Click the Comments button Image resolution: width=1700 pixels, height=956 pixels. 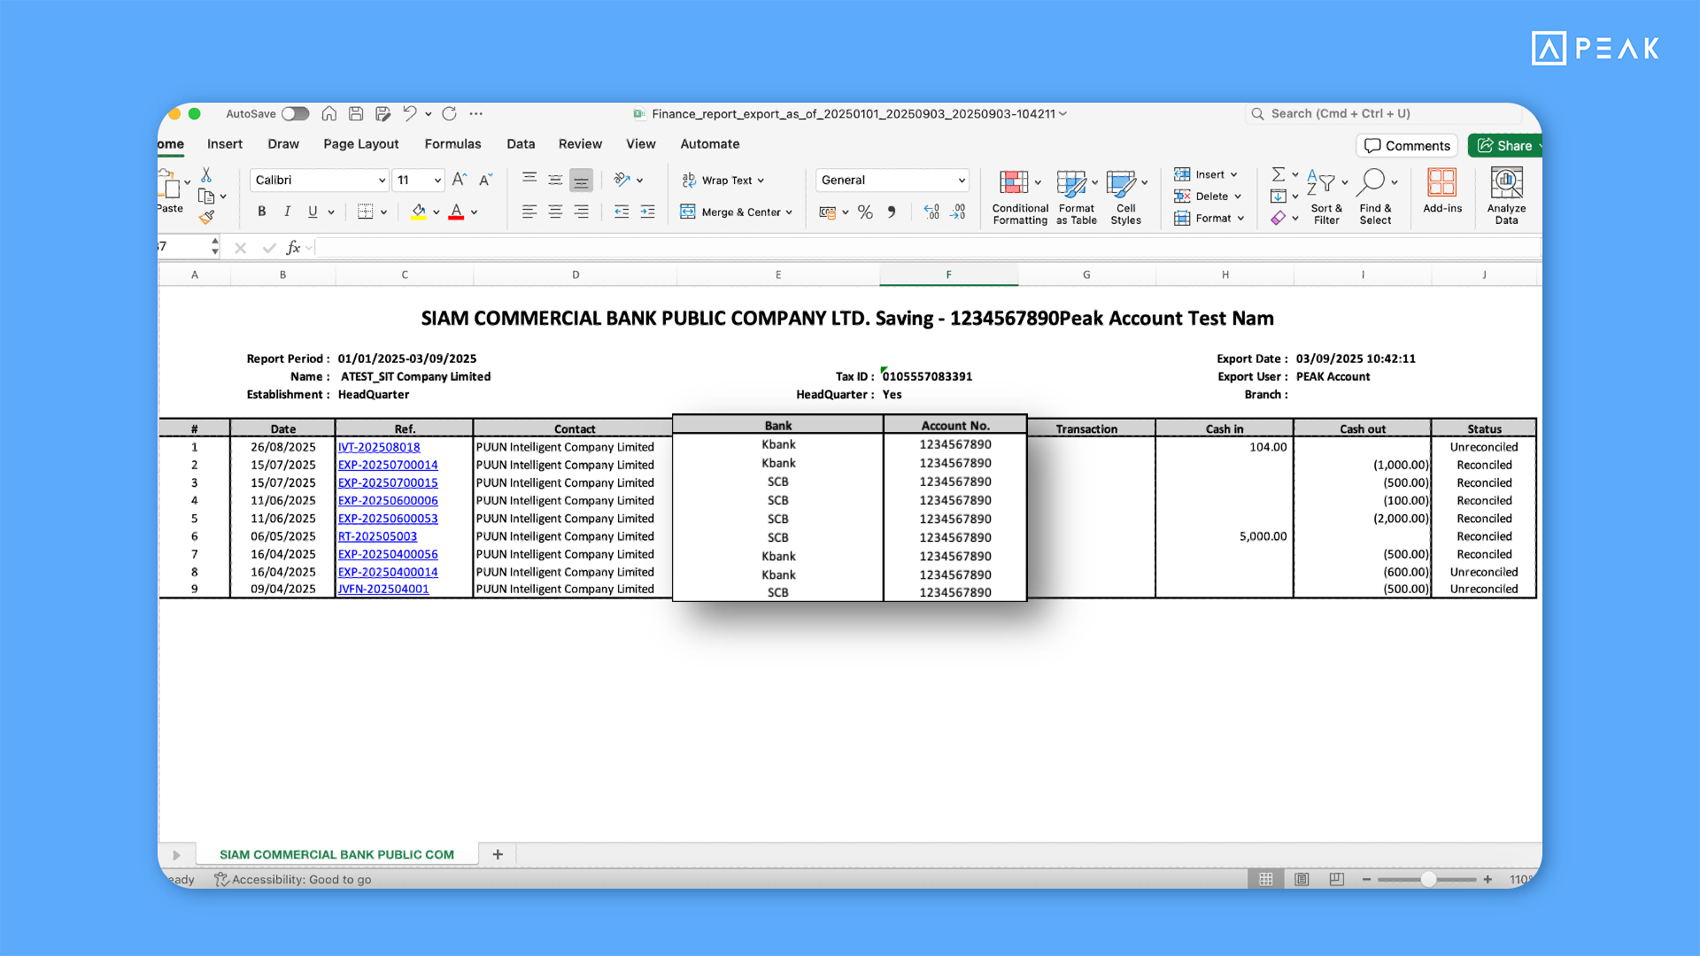tap(1407, 145)
